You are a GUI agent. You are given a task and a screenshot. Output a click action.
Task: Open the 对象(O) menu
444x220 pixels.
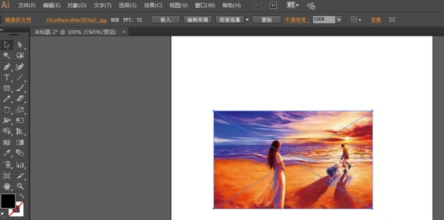[77, 5]
